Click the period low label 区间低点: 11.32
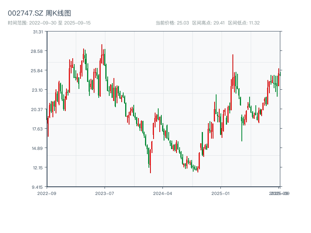This screenshot has height=233, width=311. pyautogui.click(x=244, y=23)
